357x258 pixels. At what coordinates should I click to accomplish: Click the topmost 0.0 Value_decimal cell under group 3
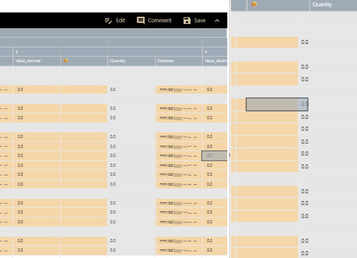pos(37,90)
